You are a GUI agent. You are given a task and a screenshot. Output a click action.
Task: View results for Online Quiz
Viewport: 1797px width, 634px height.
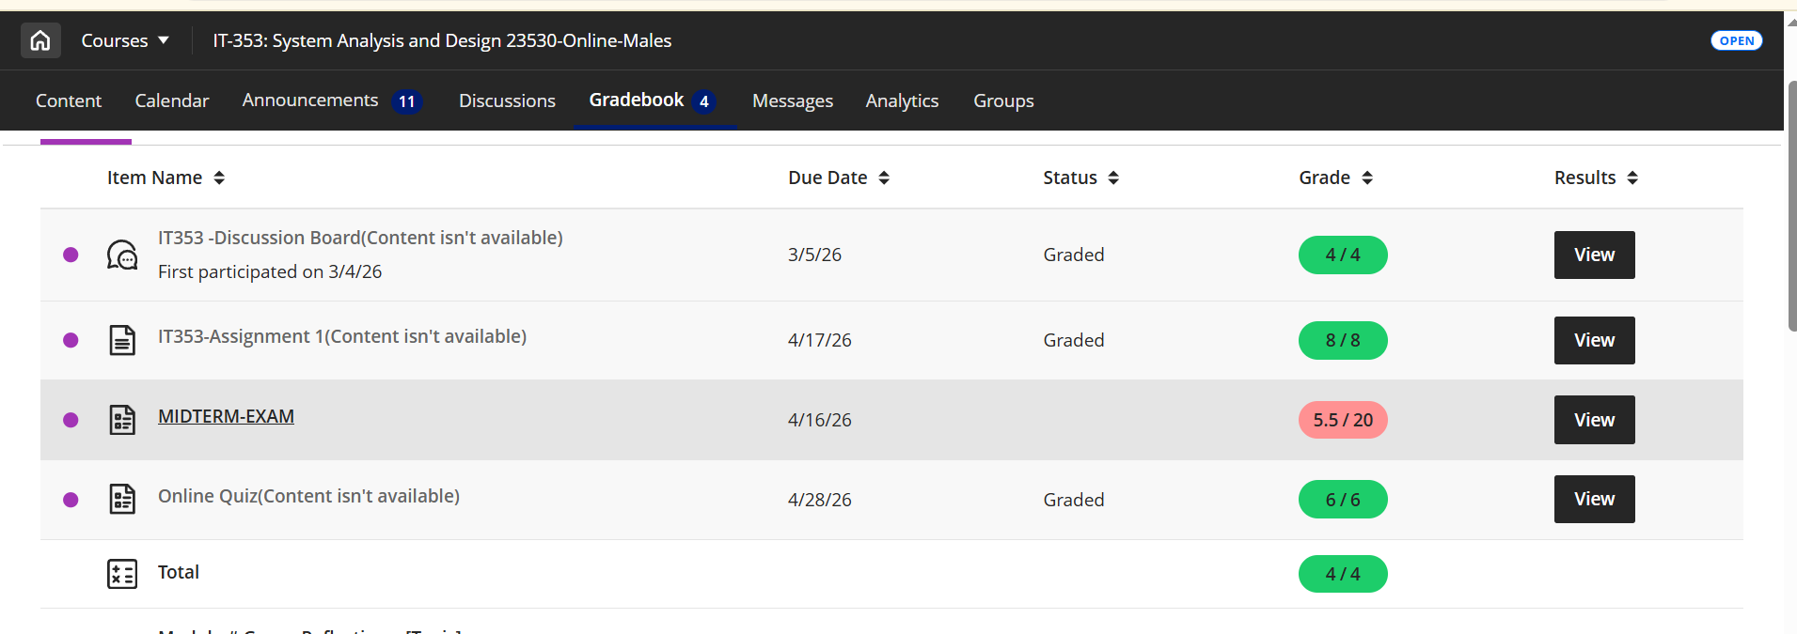pos(1594,499)
